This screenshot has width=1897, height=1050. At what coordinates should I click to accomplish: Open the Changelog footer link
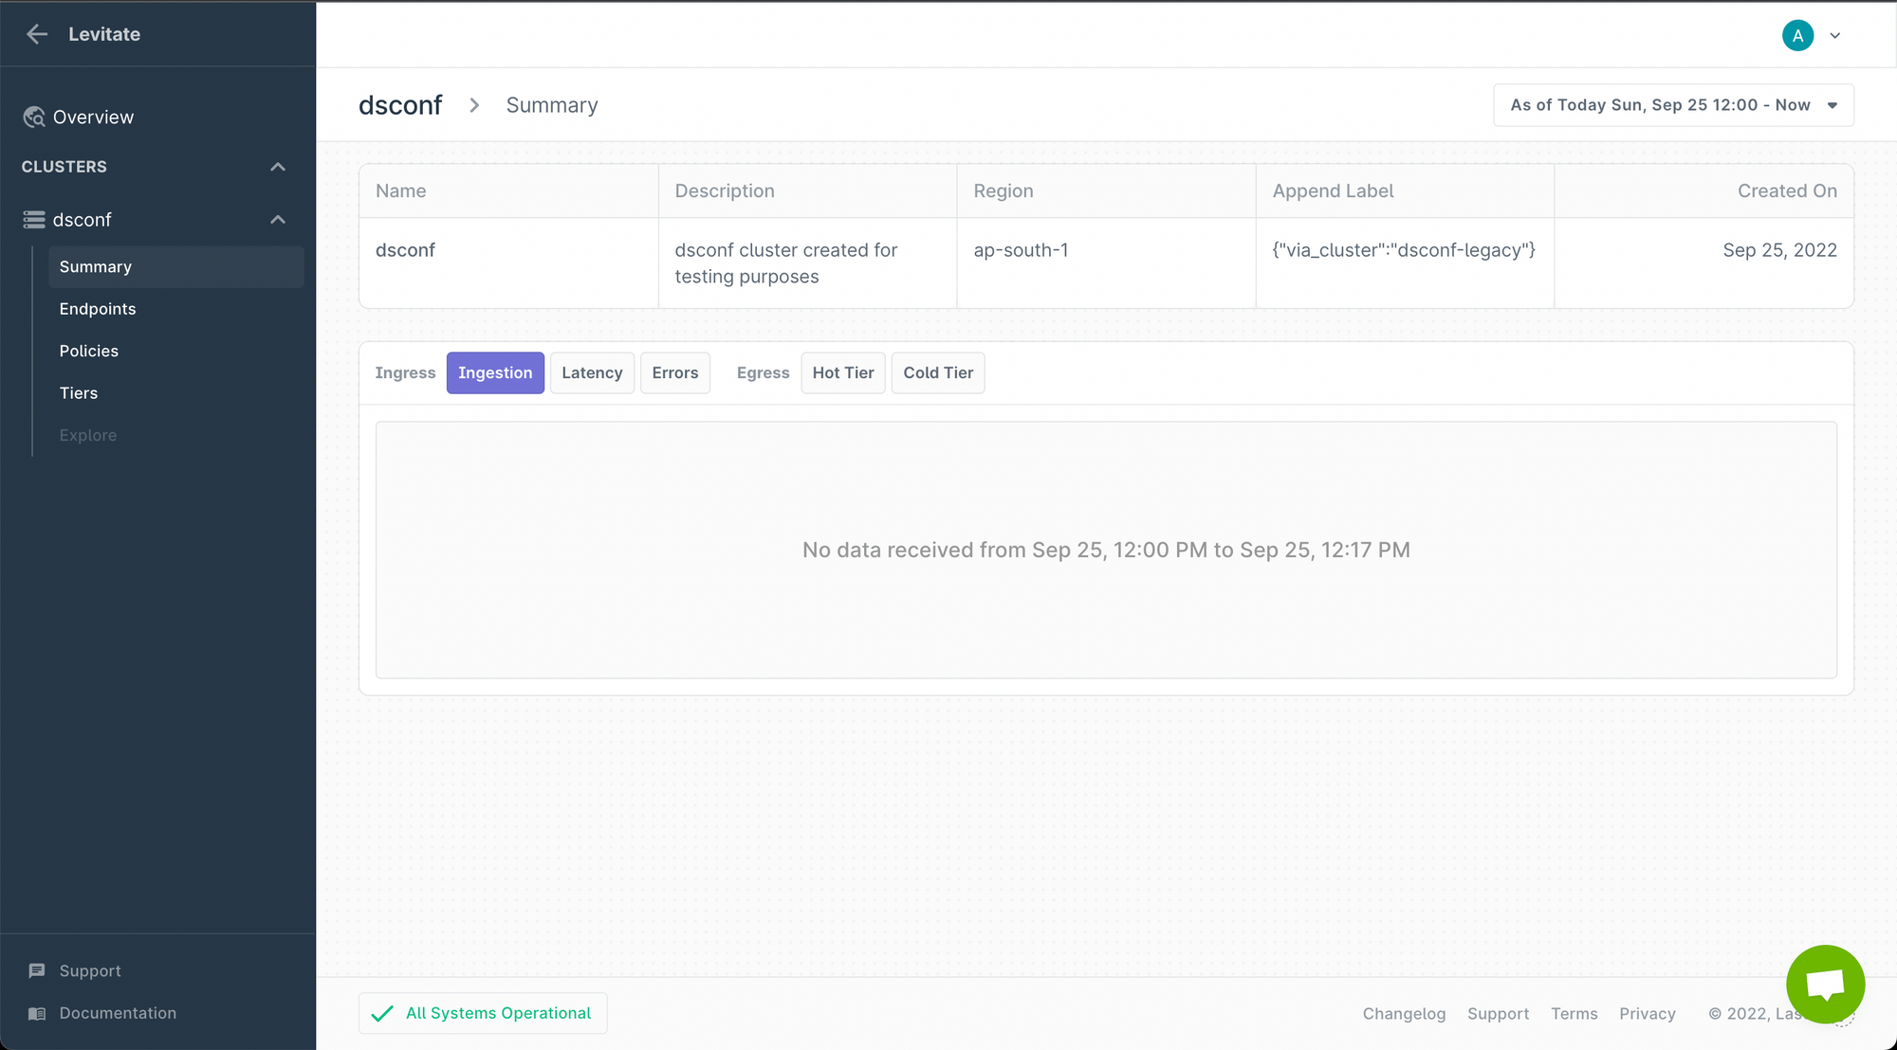1404,1014
